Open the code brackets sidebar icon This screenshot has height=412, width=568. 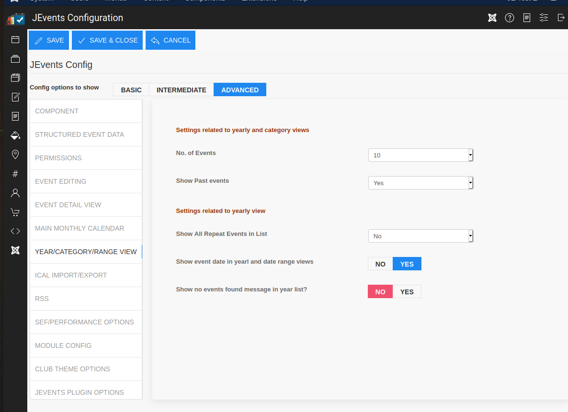click(x=15, y=231)
